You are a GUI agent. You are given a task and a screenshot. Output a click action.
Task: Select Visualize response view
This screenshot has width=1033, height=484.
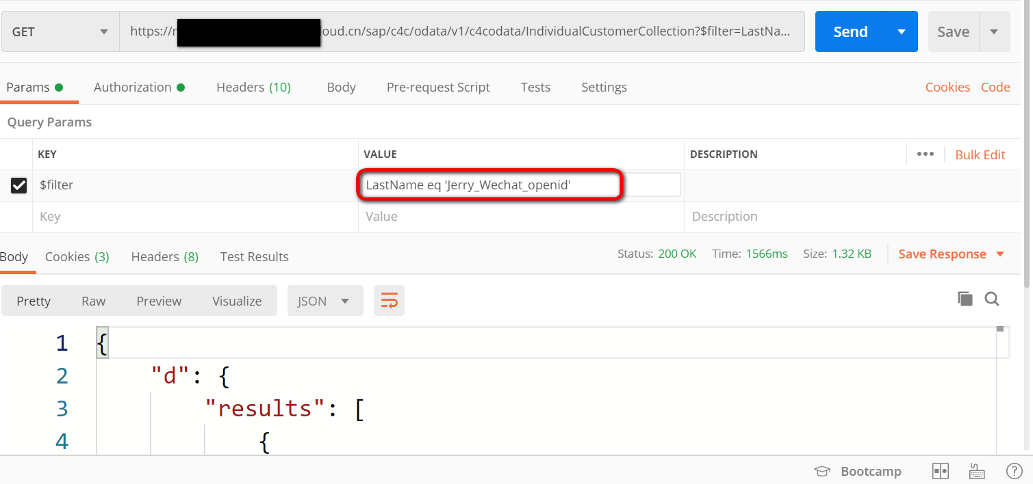point(237,301)
